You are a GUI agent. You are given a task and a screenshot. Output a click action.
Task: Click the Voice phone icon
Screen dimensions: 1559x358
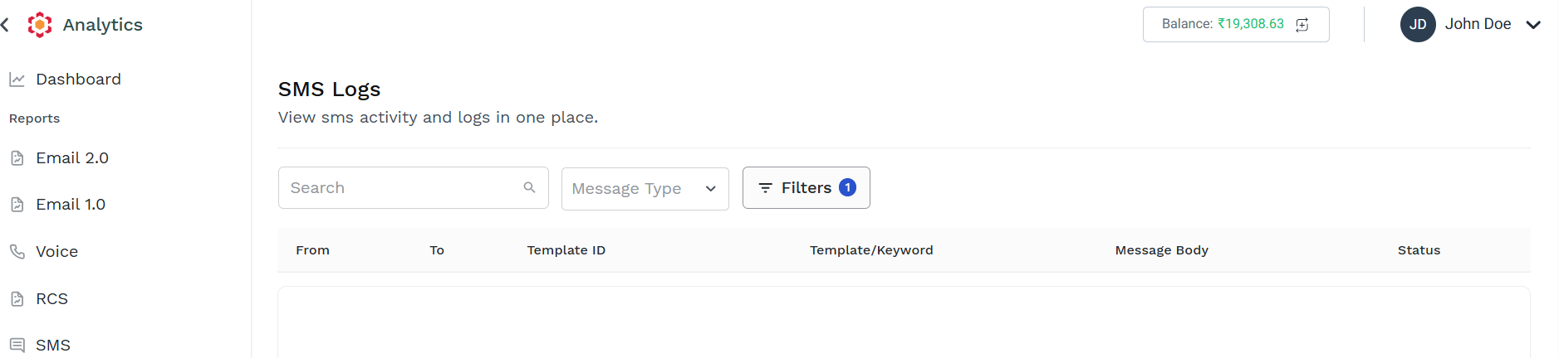tap(17, 251)
